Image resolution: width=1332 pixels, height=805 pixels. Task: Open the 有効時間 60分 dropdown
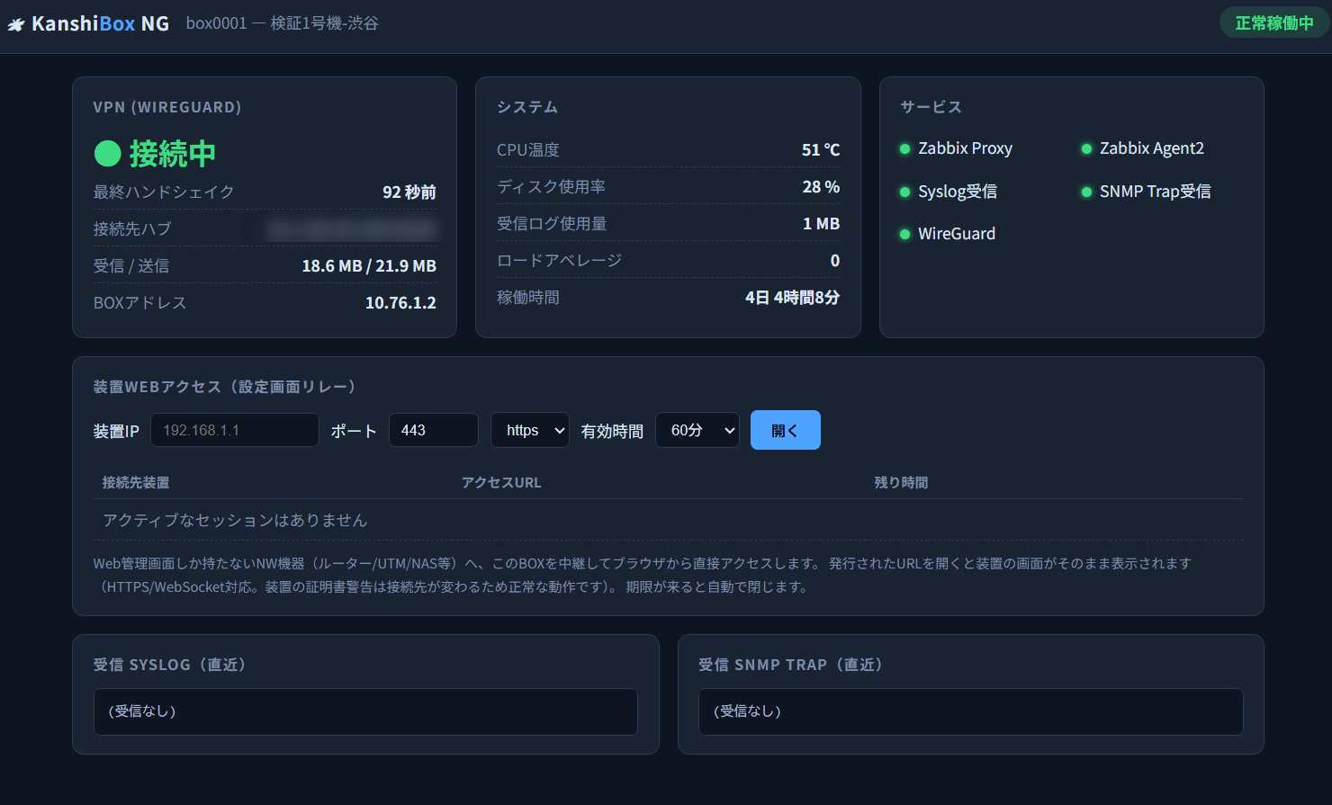[697, 430]
